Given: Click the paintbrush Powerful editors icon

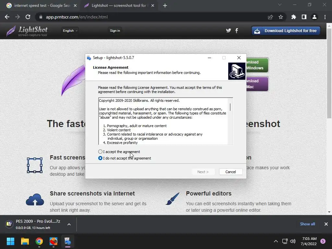Looking at the screenshot, I should point(172,199).
